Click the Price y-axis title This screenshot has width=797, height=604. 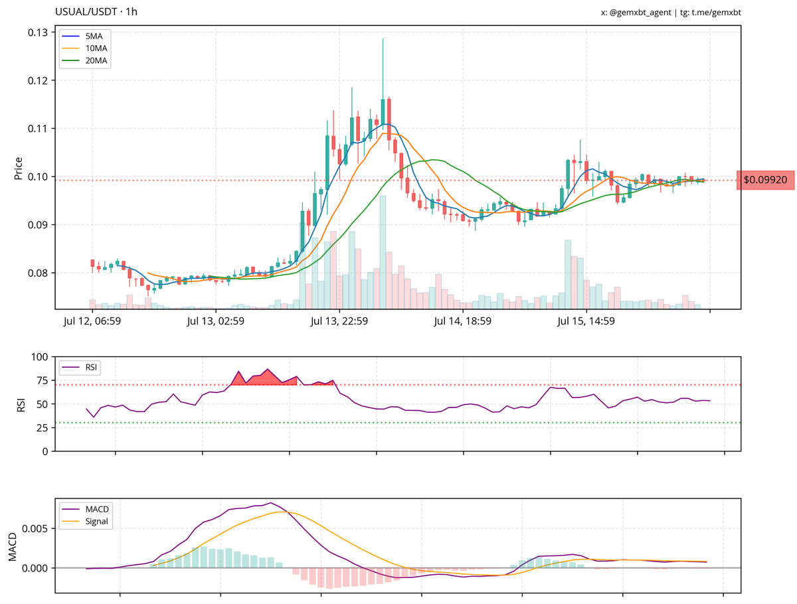point(19,168)
